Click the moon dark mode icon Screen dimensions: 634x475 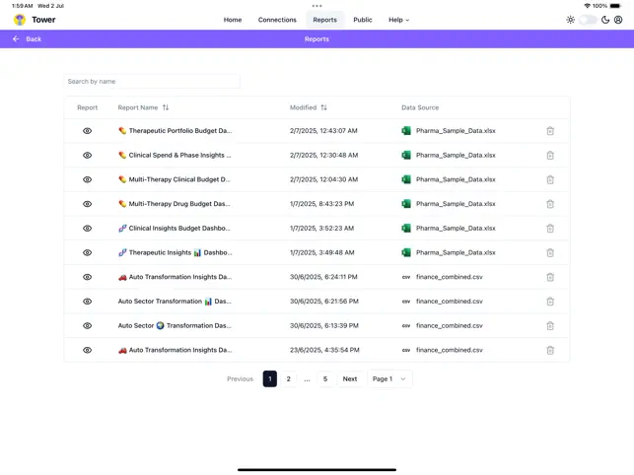click(605, 20)
